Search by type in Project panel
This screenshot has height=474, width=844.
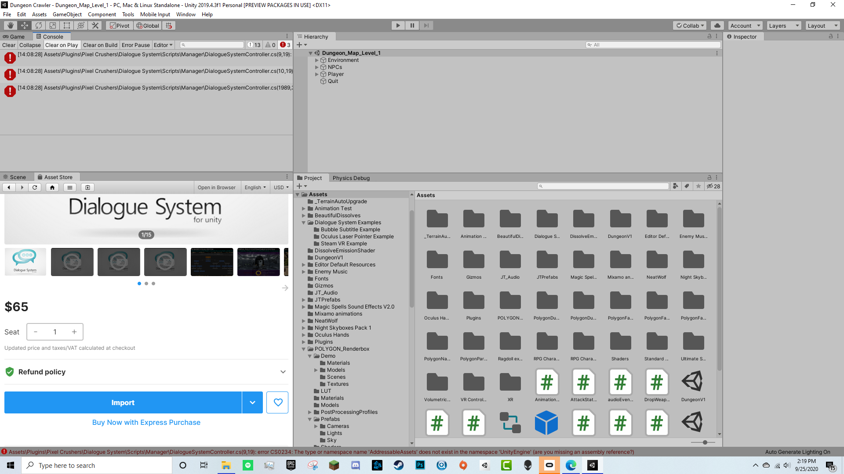tap(676, 186)
